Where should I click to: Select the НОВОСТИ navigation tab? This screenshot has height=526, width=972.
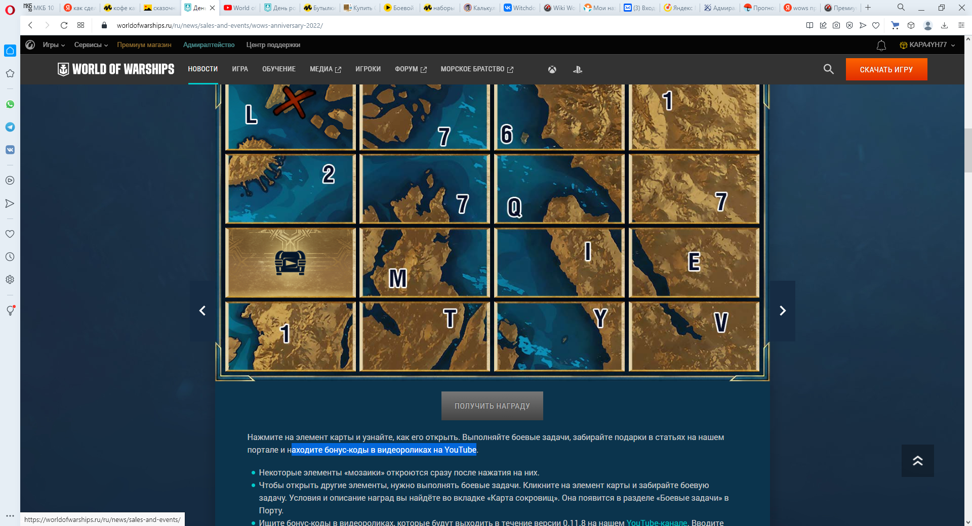point(203,69)
